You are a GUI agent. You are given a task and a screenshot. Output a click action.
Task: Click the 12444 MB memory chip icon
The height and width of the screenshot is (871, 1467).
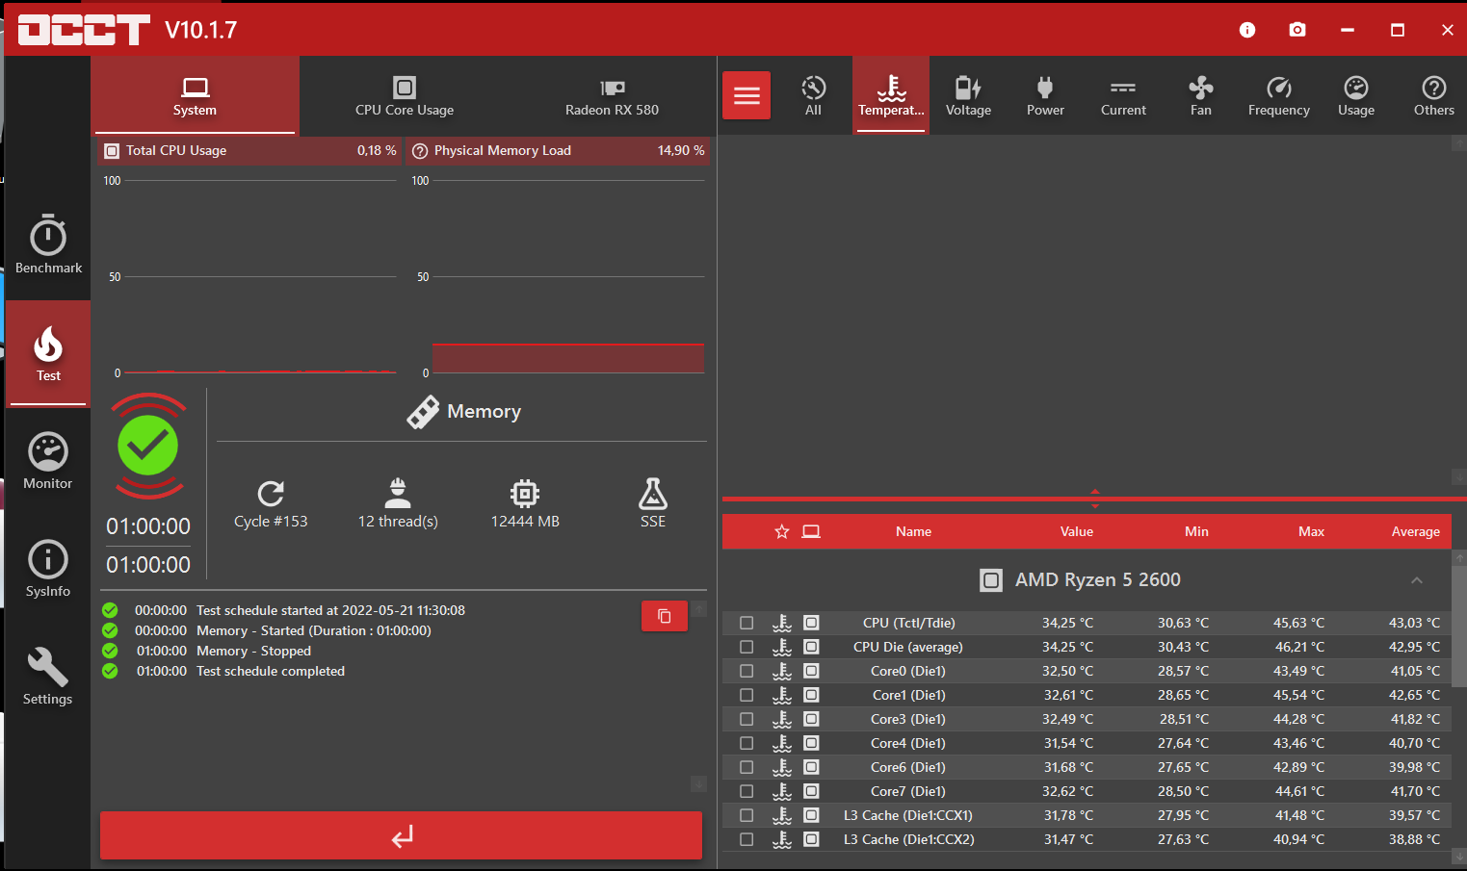click(x=525, y=494)
